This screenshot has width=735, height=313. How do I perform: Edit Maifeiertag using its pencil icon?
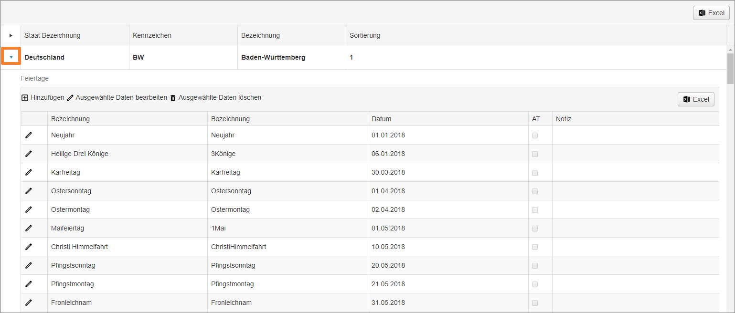click(x=29, y=229)
